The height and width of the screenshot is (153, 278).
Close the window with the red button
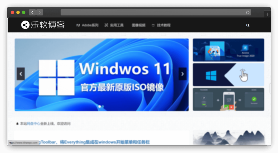coord(12,12)
